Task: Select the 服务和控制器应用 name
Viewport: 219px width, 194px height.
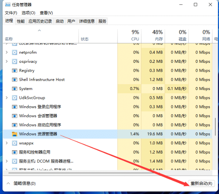Action: (x=35, y=152)
